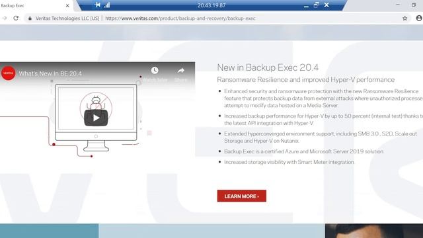This screenshot has height=238, width=423.
Task: Click the Share arrow icon on video
Action: tap(180, 71)
